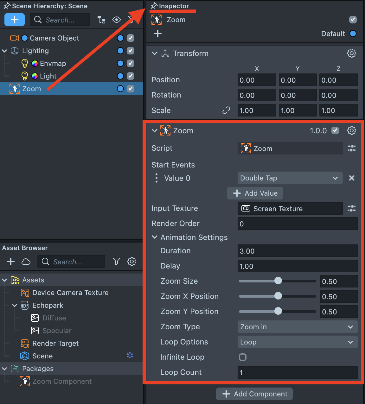Click the Loop Count value field
Image resolution: width=365 pixels, height=404 pixels.
[x=298, y=372]
